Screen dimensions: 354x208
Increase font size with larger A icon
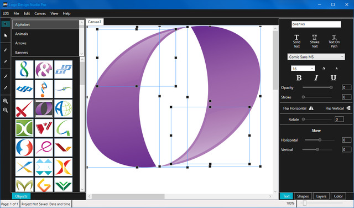click(x=324, y=68)
